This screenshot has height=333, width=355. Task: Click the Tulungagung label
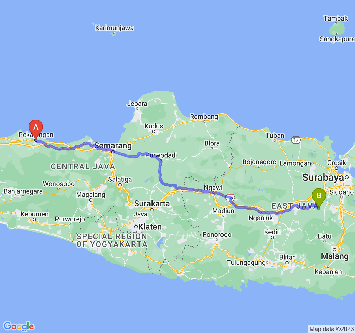[x=246, y=263]
